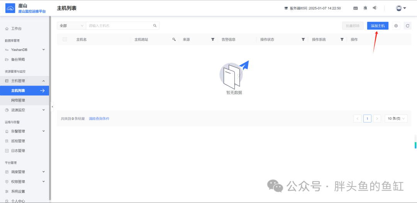Go to the previous page arrow
Screen dimensions: 417x203
pos(358,119)
